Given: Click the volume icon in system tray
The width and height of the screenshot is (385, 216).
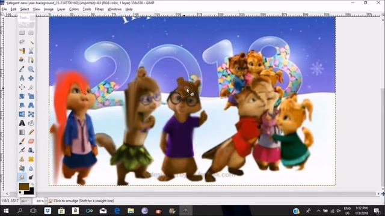Looking at the screenshot, I should tap(339, 211).
